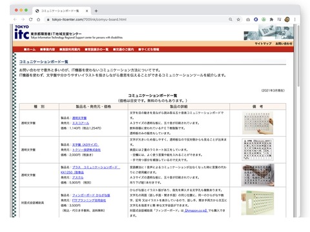Click the 製品の詳細 column header
The height and width of the screenshot is (232, 310).
click(x=179, y=106)
